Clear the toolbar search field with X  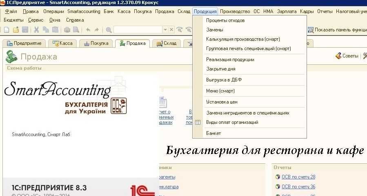point(171,30)
